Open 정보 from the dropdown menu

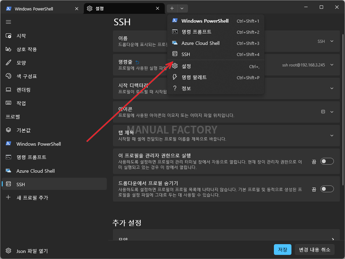tap(216, 89)
